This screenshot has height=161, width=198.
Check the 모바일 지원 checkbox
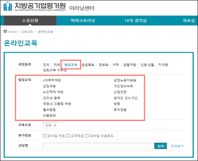[45, 136]
